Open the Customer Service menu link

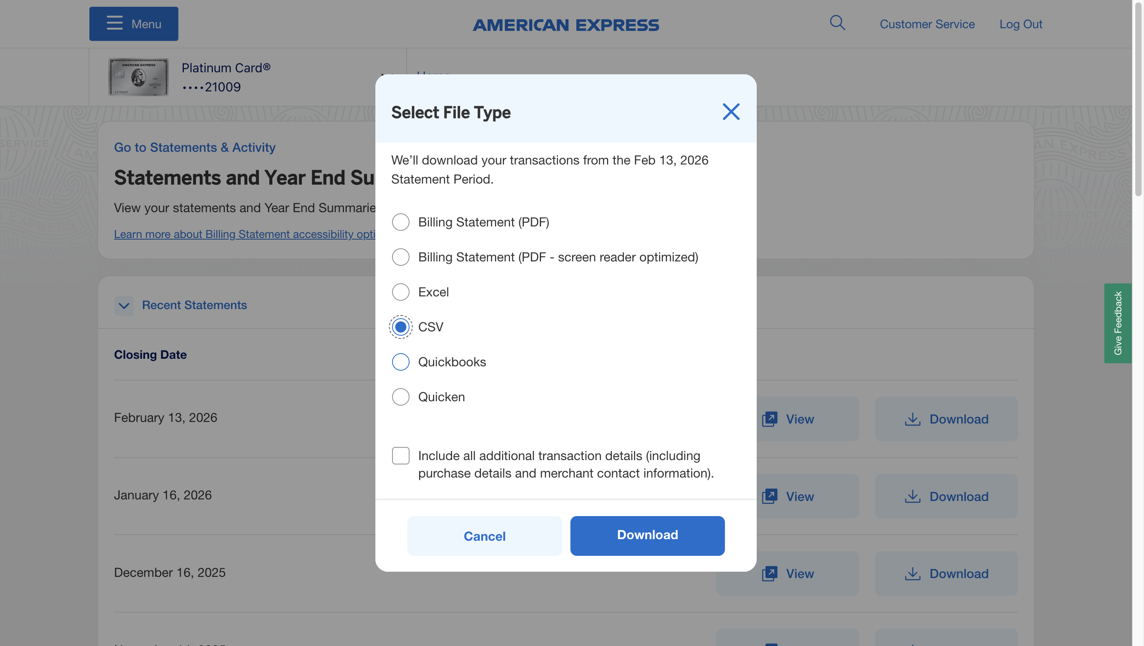[x=927, y=24]
